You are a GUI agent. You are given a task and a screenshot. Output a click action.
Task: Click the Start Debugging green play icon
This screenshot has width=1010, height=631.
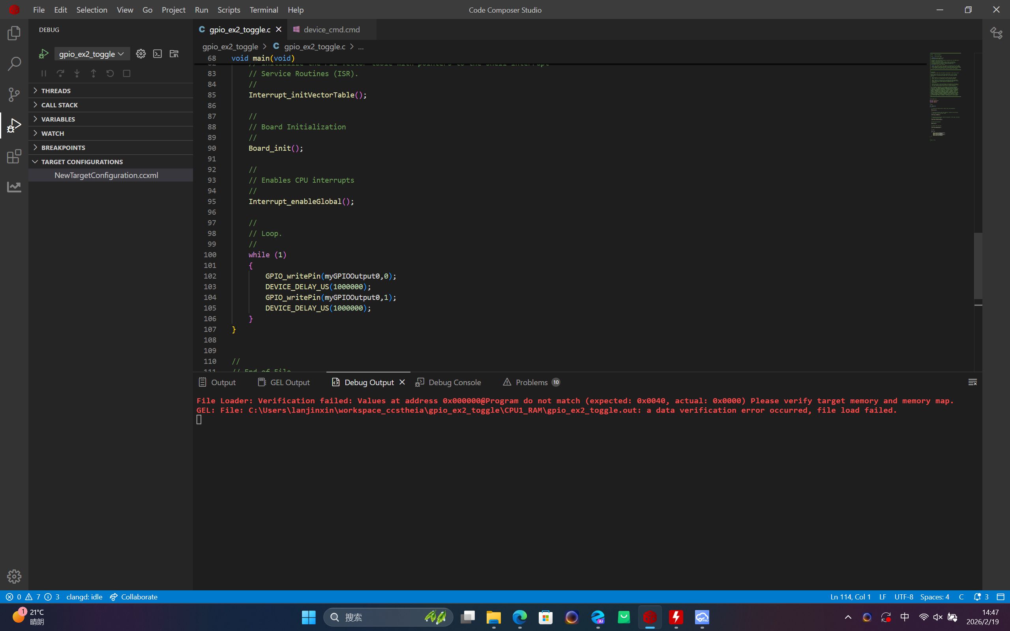pyautogui.click(x=43, y=54)
